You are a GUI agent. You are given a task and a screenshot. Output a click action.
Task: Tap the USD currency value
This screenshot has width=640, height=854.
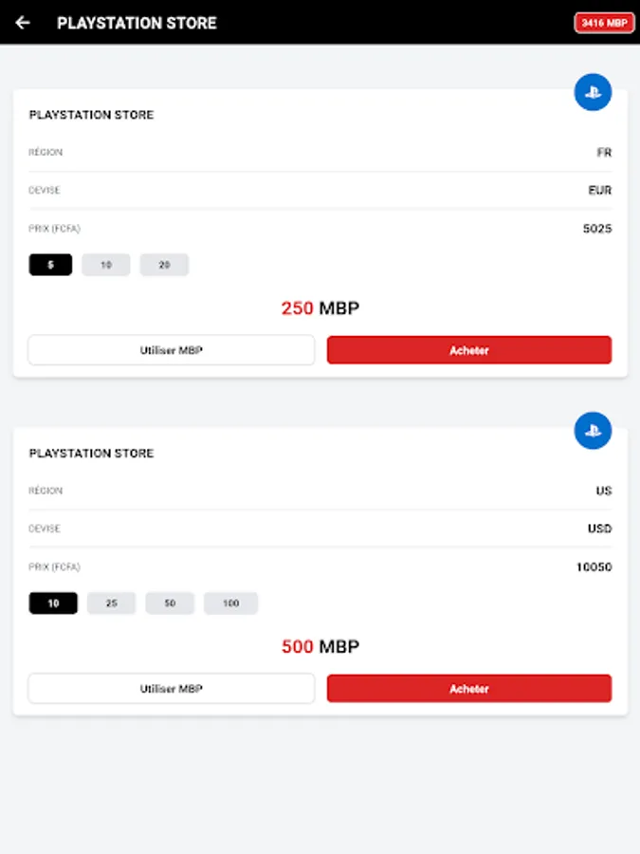(599, 529)
